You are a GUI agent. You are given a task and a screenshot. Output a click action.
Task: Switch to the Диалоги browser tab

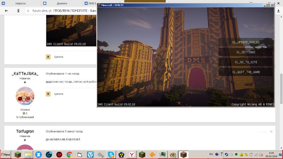(62, 3)
